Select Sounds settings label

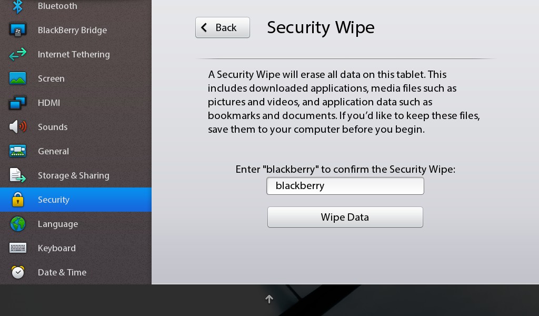point(53,127)
